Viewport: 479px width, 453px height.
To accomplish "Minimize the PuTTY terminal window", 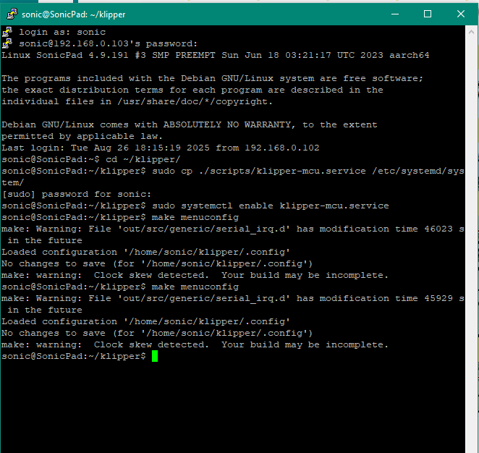I will 394,14.
